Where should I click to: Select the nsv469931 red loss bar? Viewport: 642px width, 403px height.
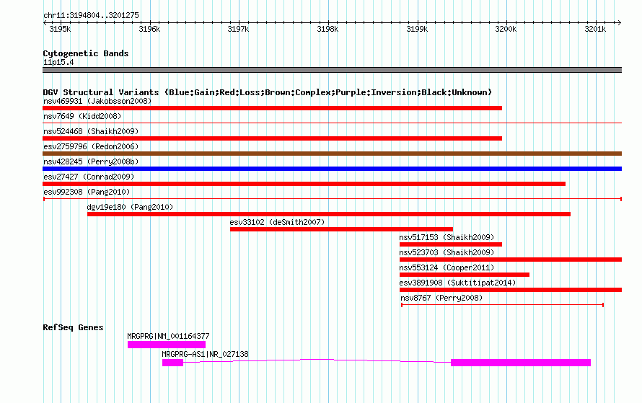pyautogui.click(x=272, y=108)
